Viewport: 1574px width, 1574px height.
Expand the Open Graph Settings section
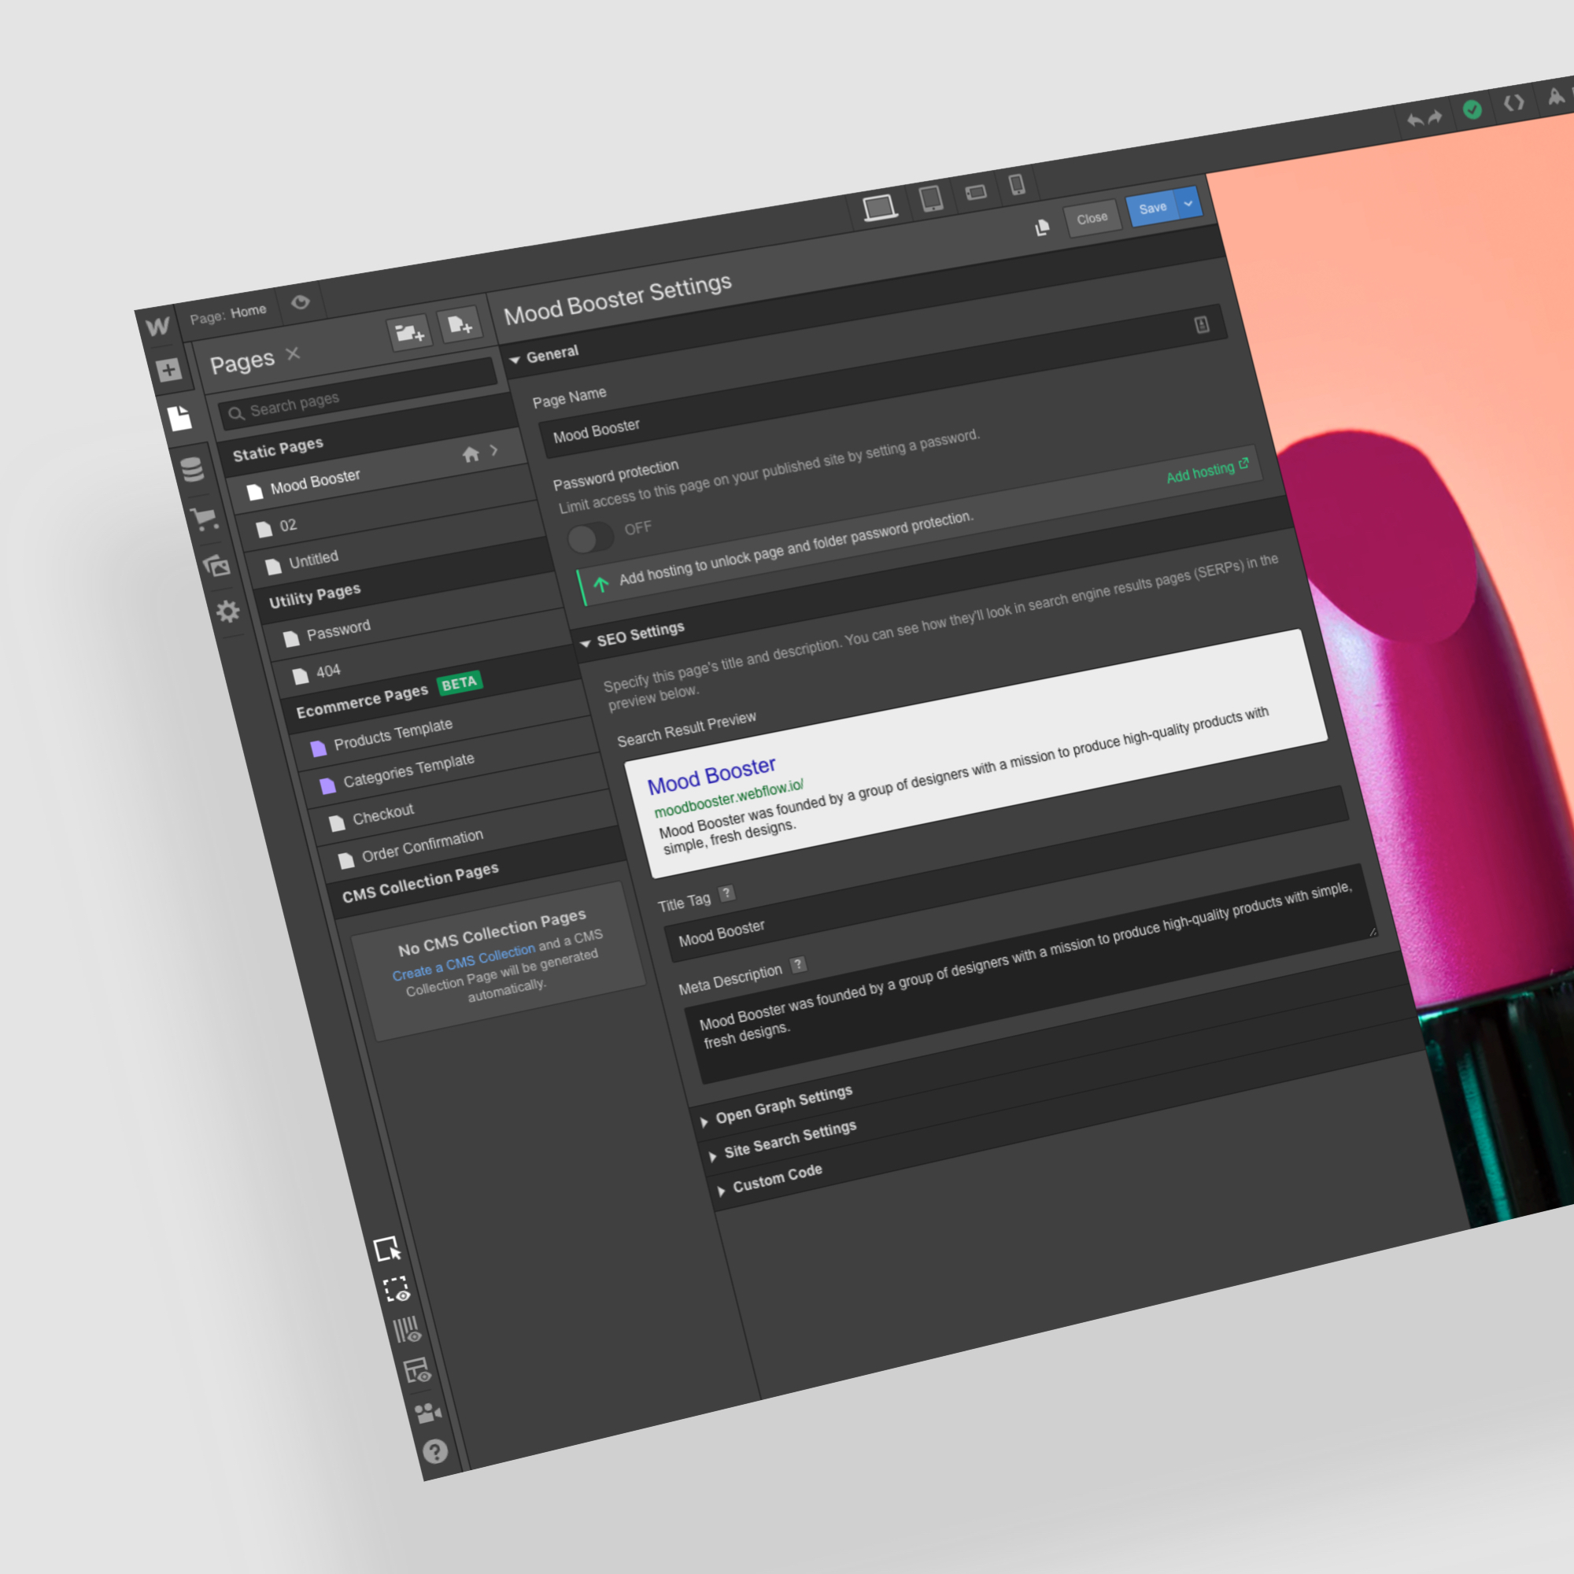[783, 1106]
